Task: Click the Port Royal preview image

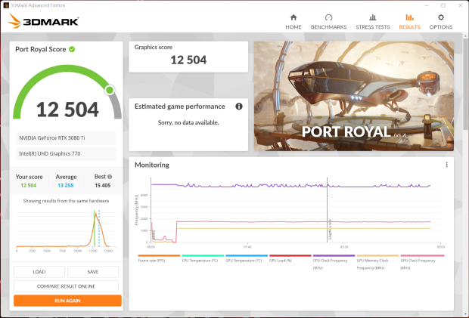Action: [354, 96]
